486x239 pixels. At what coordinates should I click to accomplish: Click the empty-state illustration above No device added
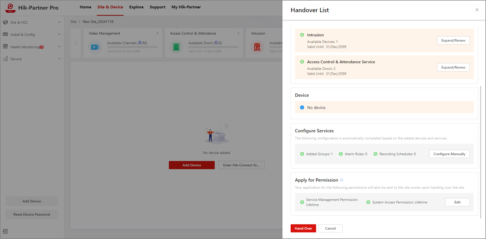click(x=217, y=134)
